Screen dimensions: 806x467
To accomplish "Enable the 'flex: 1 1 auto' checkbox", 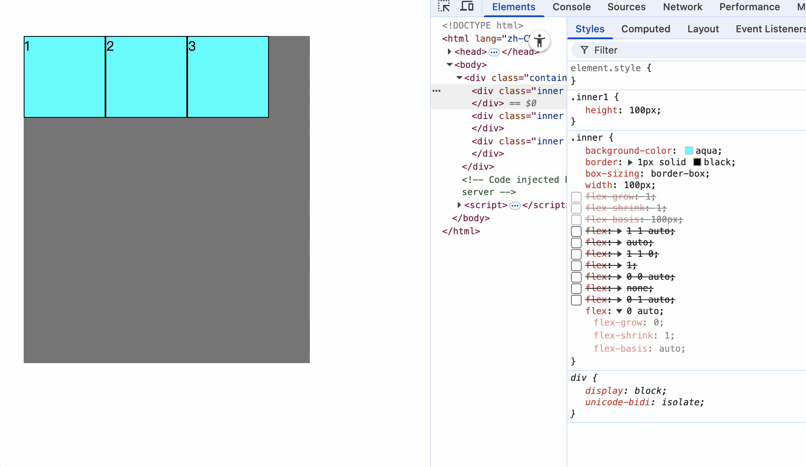I will pos(576,231).
